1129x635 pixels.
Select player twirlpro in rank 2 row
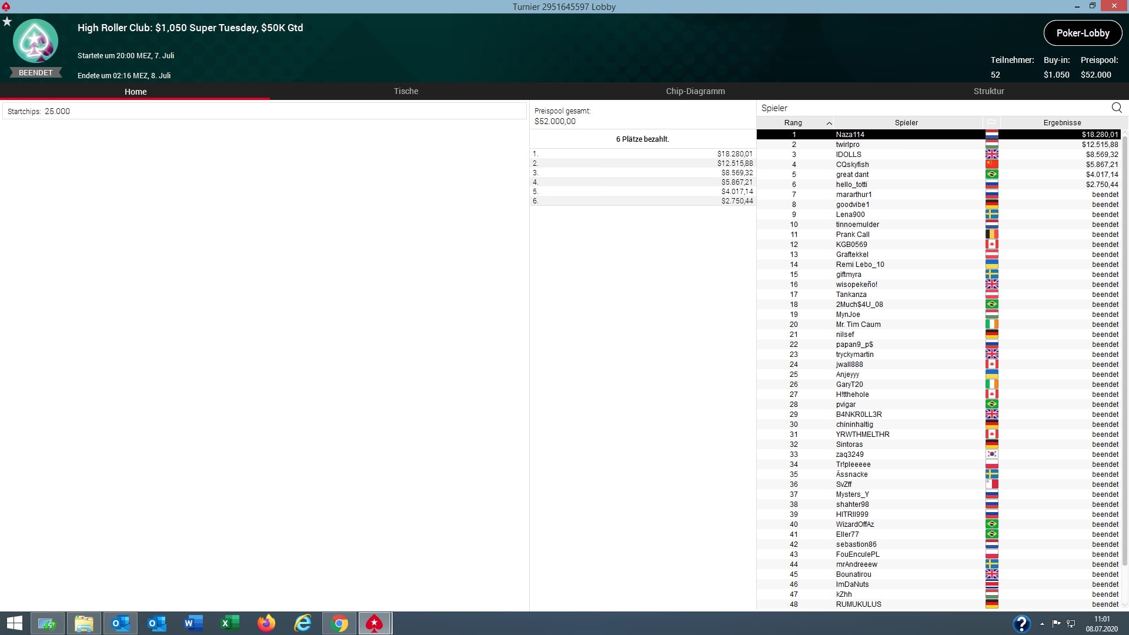847,145
